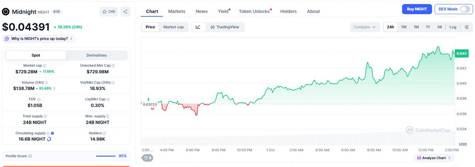Click info icon next to Total supply
This screenshot has width=475, height=167.
point(45,117)
